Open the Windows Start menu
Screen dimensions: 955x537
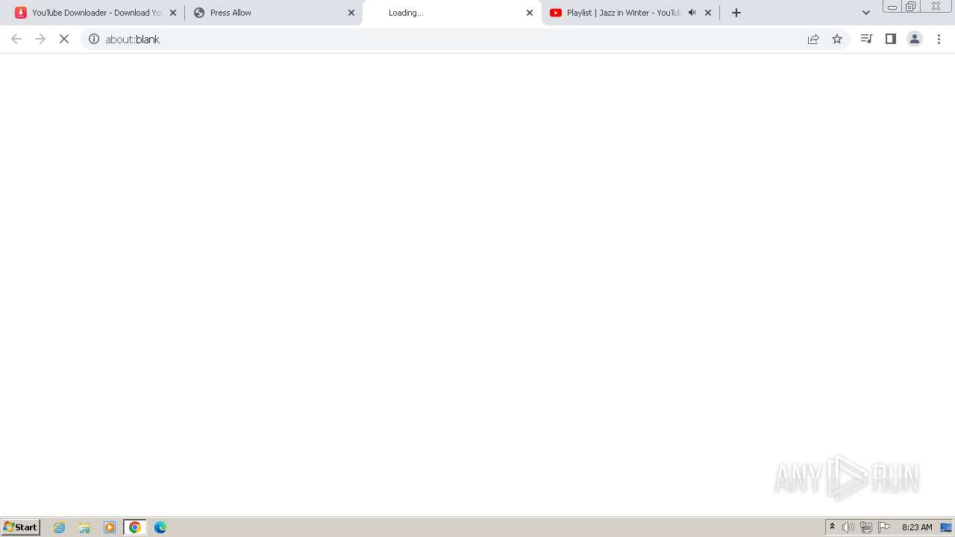click(x=20, y=527)
